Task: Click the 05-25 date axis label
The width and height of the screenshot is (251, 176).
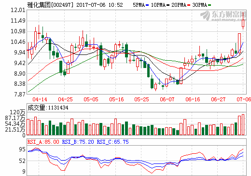Action: [x=141, y=99]
